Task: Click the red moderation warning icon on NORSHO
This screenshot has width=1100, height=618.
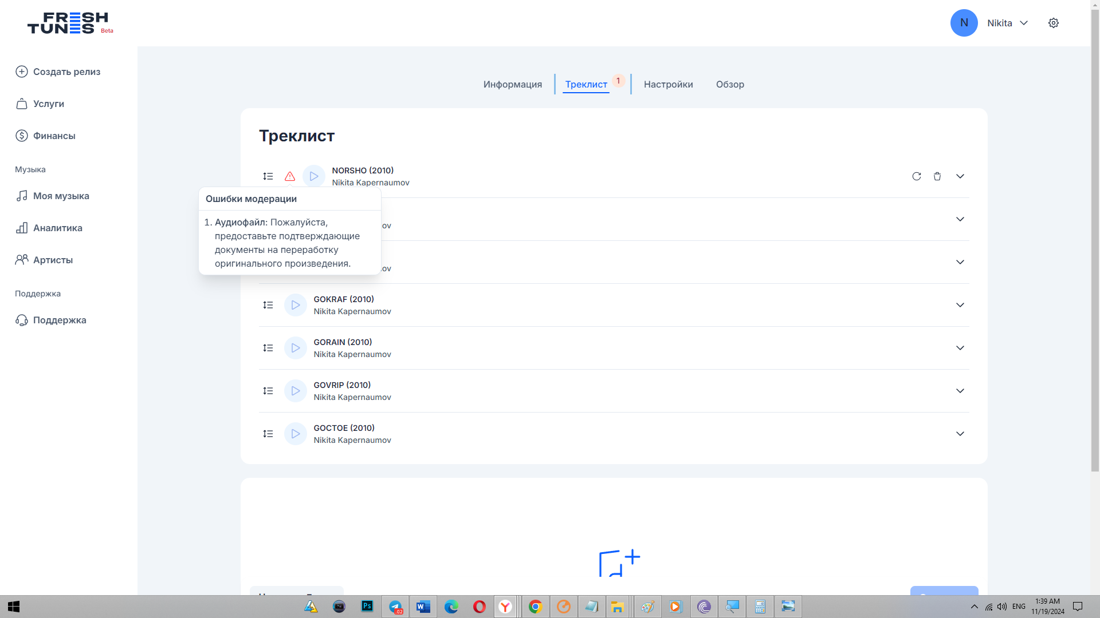Action: [x=290, y=176]
